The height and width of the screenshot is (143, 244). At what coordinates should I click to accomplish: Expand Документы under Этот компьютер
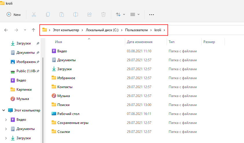[x=6, y=129]
